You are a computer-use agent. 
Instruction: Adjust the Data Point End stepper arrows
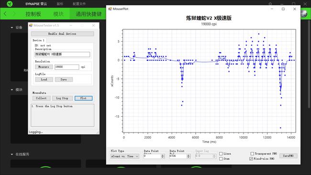coord(189,156)
